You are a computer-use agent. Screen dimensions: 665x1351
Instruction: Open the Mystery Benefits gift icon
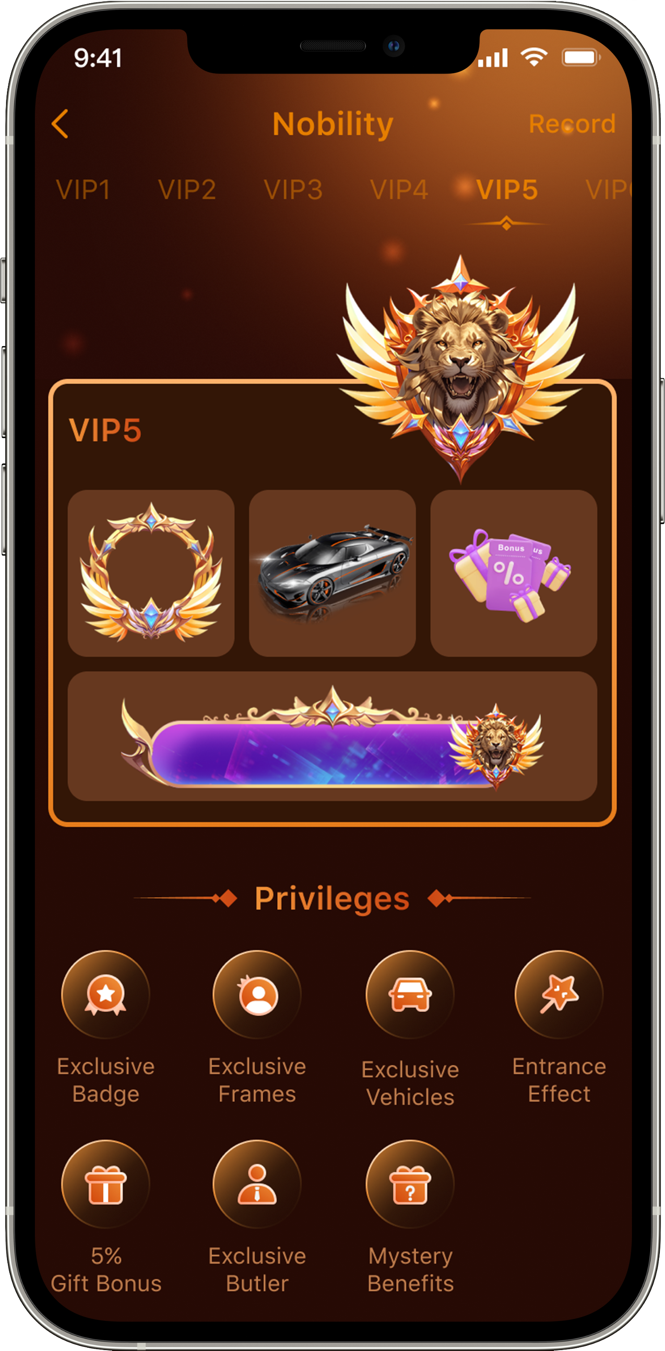[x=410, y=1184]
